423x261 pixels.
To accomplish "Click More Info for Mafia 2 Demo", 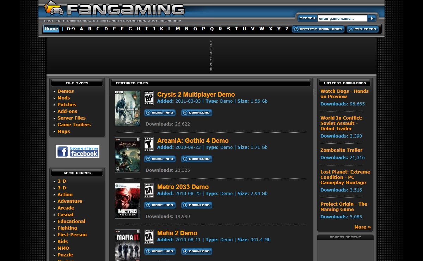I will point(160,251).
